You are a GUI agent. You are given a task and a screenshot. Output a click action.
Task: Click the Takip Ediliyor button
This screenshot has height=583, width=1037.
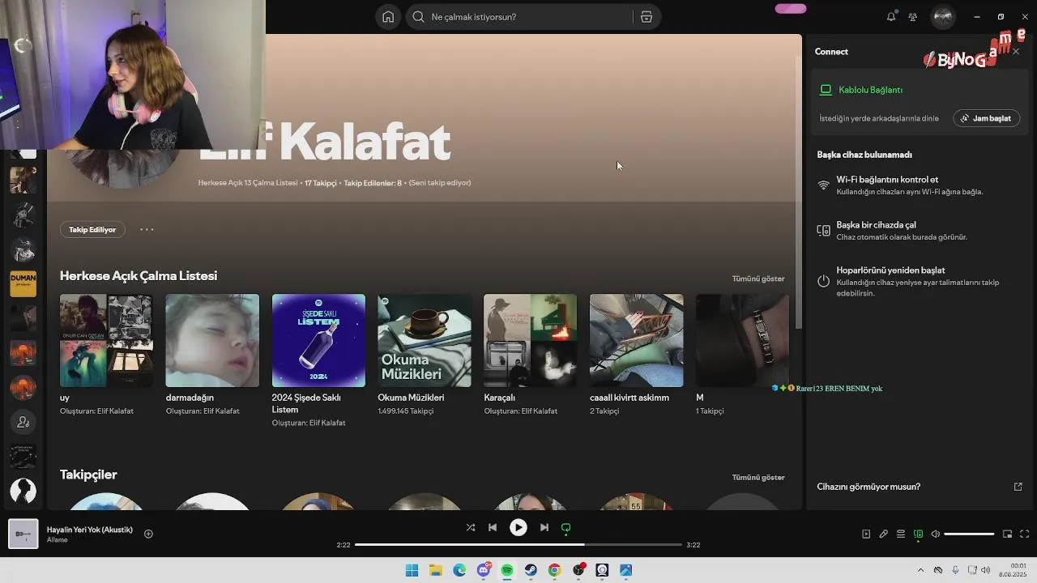[92, 229]
